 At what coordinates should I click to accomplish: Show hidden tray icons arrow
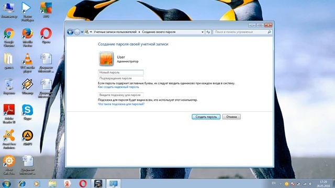pos(281,184)
